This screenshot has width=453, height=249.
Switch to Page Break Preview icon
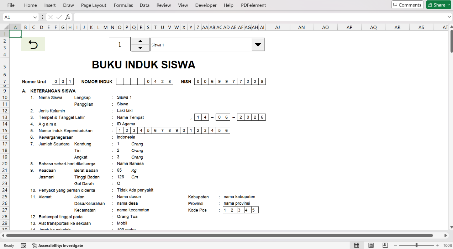click(x=385, y=245)
